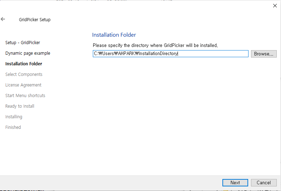The height and width of the screenshot is (191, 281).
Task: Select the 'License Agreement' step
Action: tap(23, 85)
